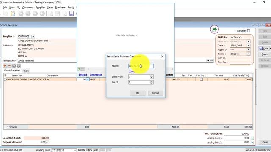Click the Import link
The width and height of the screenshot is (271, 152).
click(x=83, y=75)
